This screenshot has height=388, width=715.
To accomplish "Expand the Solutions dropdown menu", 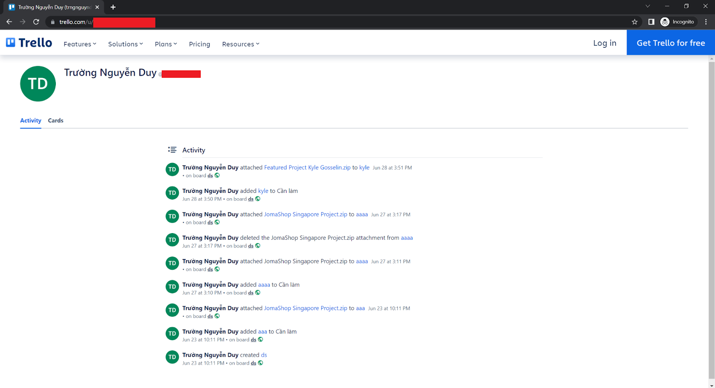I will pyautogui.click(x=125, y=44).
